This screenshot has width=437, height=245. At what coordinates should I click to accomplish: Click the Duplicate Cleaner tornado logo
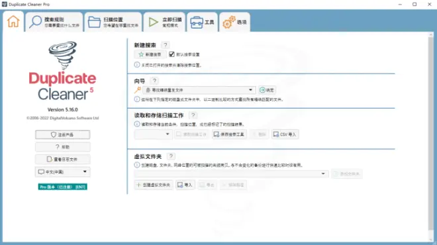(63, 55)
